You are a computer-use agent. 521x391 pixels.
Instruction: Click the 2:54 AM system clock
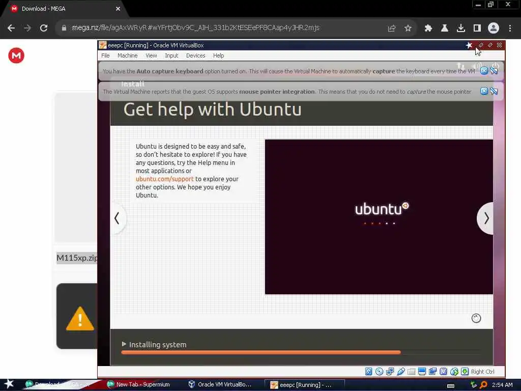[x=502, y=385]
